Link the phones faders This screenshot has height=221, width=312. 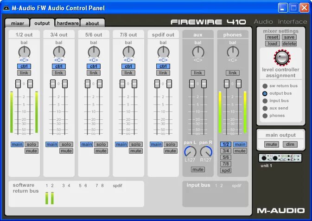pyautogui.click(x=232, y=73)
